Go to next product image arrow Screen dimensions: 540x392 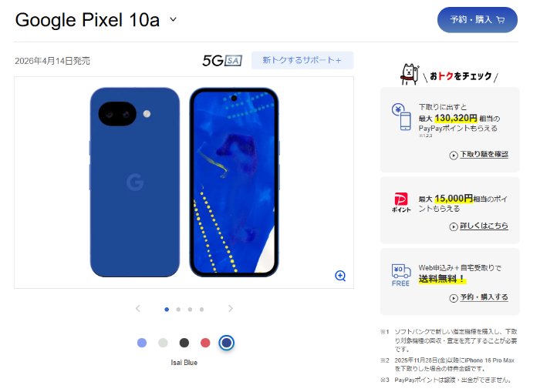[x=231, y=309]
